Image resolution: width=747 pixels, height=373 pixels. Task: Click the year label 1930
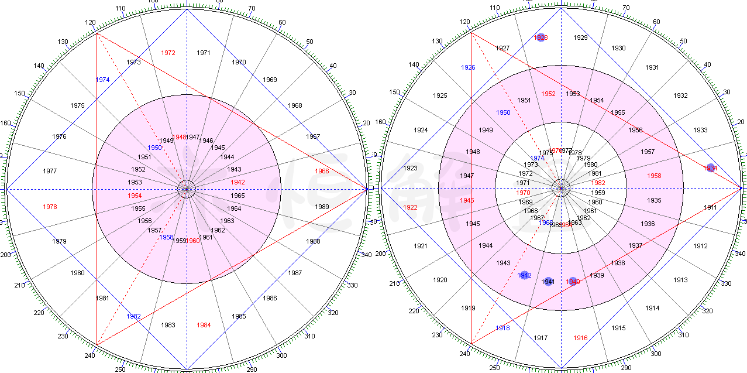point(618,48)
